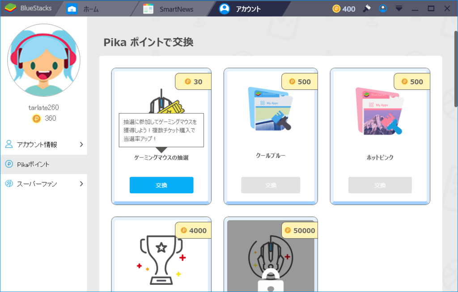This screenshot has height=292, width=458.
Task: Click 交換 button for ゲーミングマウスの抽選
Action: click(161, 185)
